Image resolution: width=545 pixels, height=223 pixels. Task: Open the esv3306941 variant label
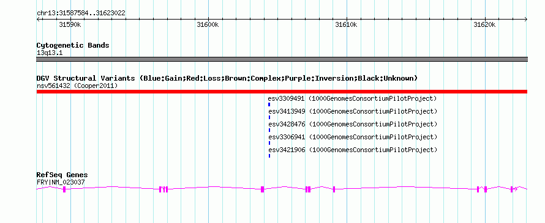[353, 137]
